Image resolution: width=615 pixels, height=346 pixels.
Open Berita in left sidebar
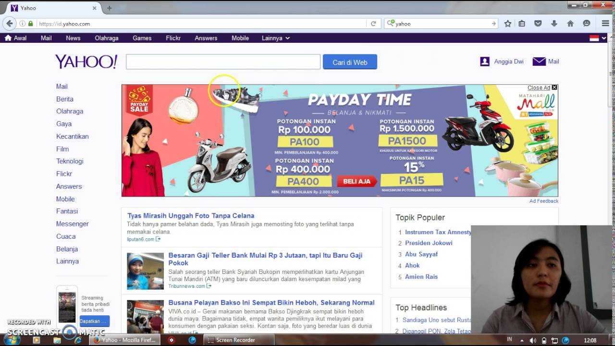(65, 99)
